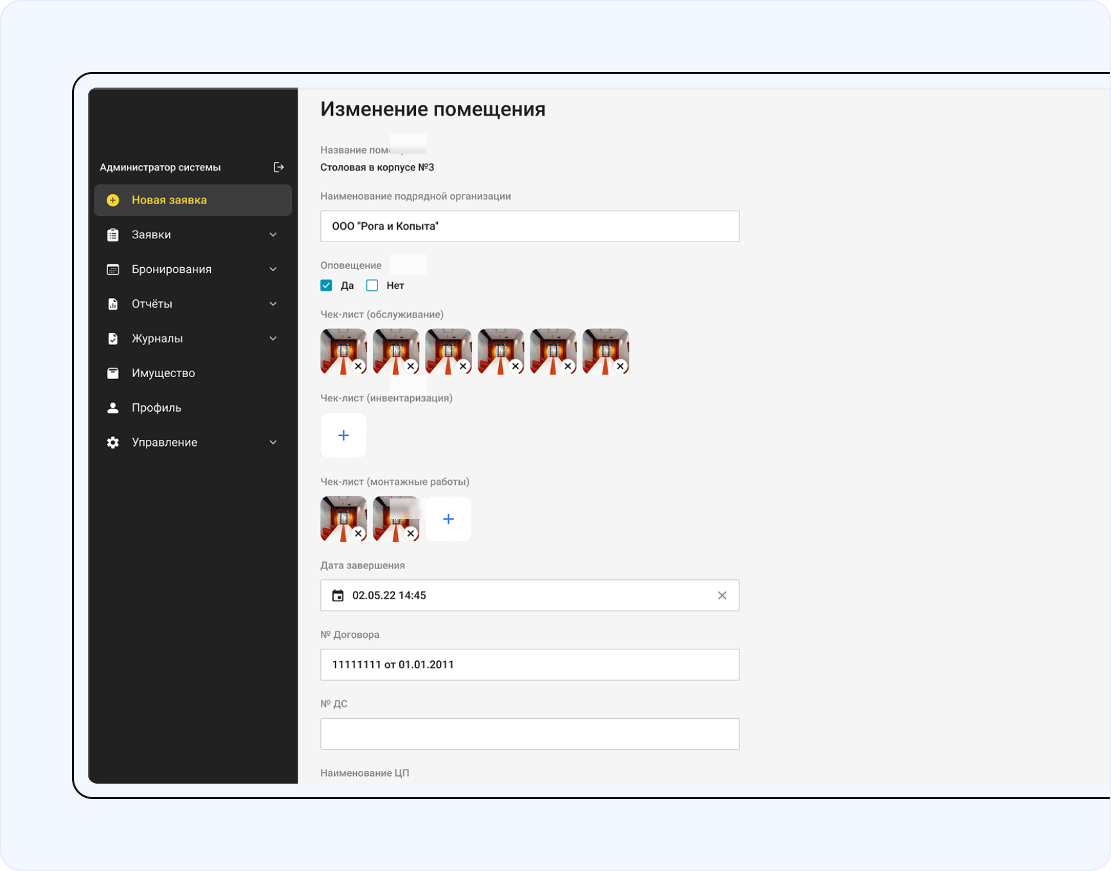Check the Нет notification checkbox
The image size is (1111, 871).
(372, 286)
